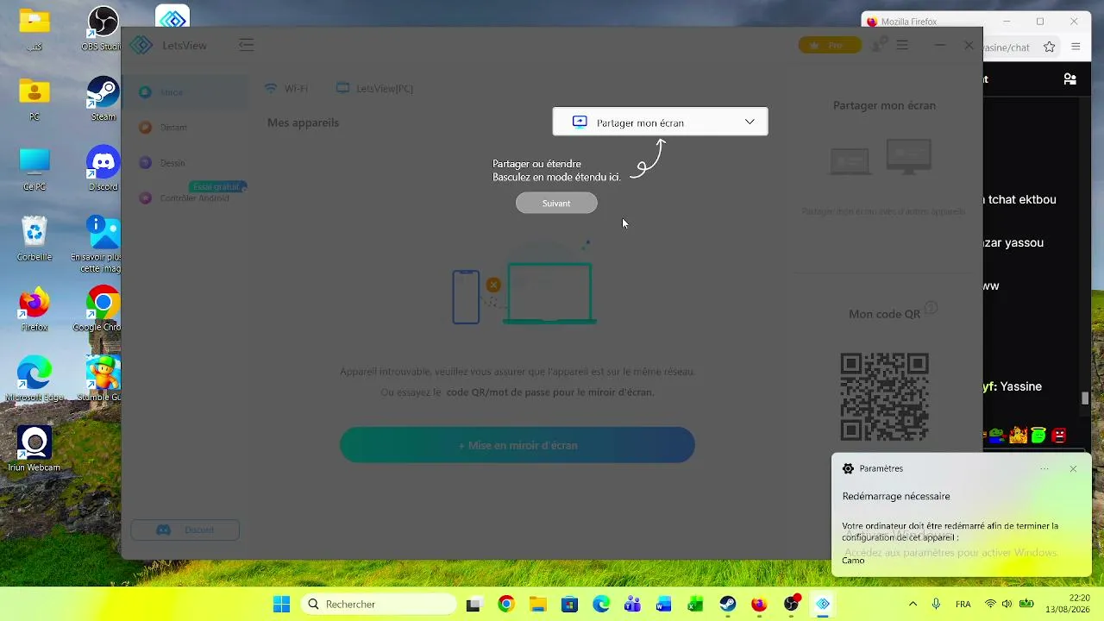Show hidden system tray icons

coord(913,605)
